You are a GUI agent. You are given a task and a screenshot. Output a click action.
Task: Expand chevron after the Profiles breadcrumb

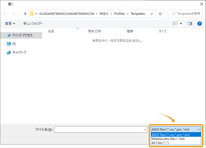[x=128, y=14]
